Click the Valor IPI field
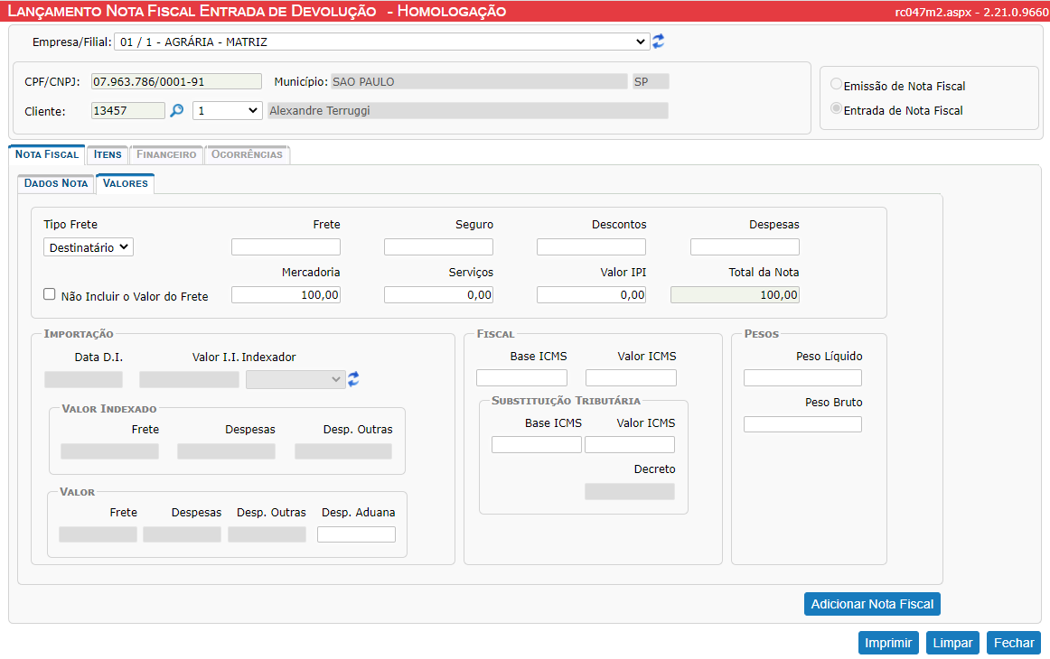Viewport: 1050px width, 659px height. click(591, 294)
